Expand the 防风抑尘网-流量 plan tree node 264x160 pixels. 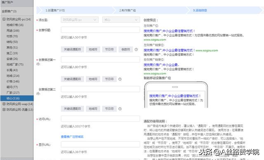click(4, 110)
